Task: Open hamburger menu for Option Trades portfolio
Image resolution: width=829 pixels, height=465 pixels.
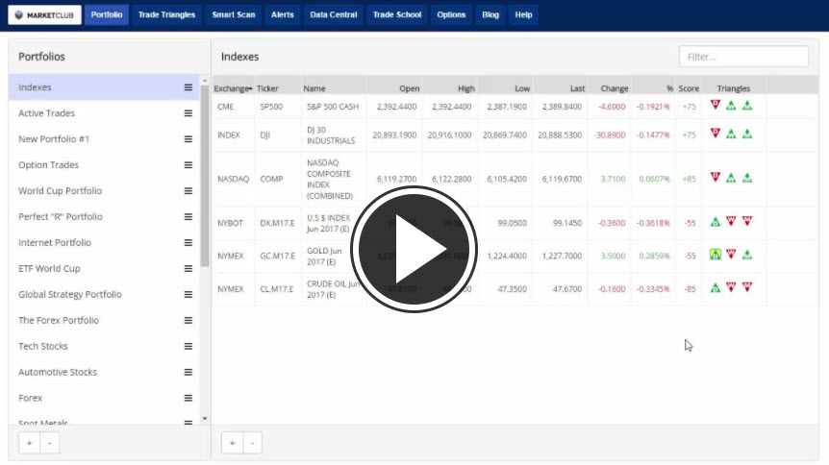Action: click(x=188, y=165)
